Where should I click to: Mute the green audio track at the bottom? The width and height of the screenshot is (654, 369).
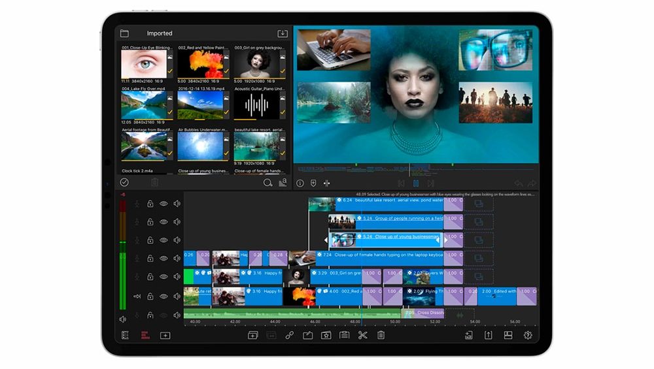(x=177, y=315)
